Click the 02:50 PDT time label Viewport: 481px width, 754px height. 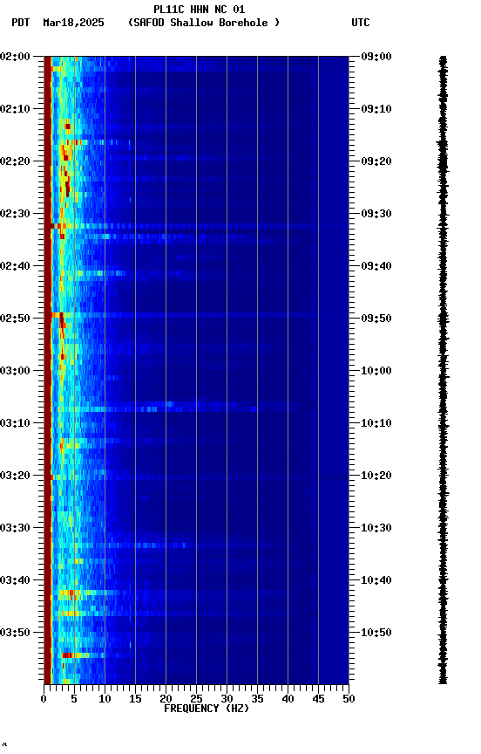pos(15,319)
